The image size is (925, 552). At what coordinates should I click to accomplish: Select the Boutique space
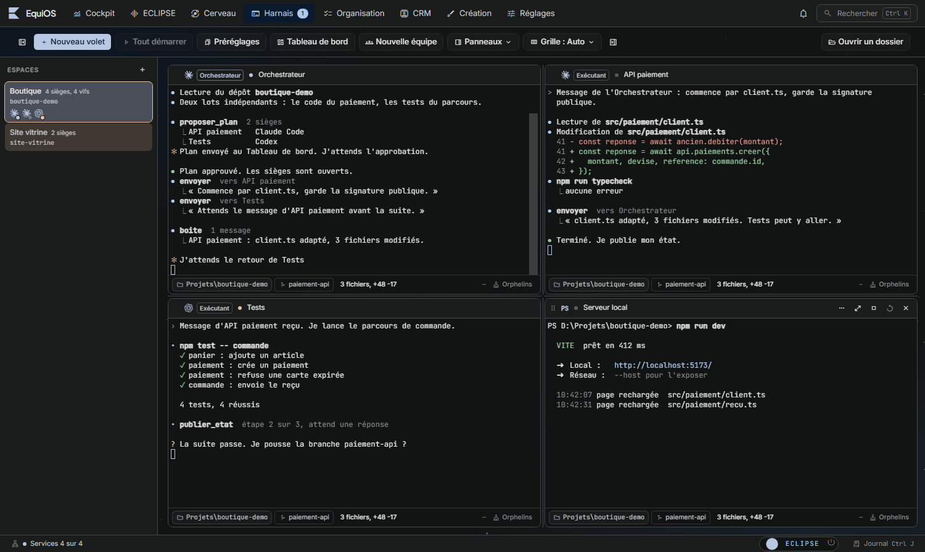(x=78, y=102)
